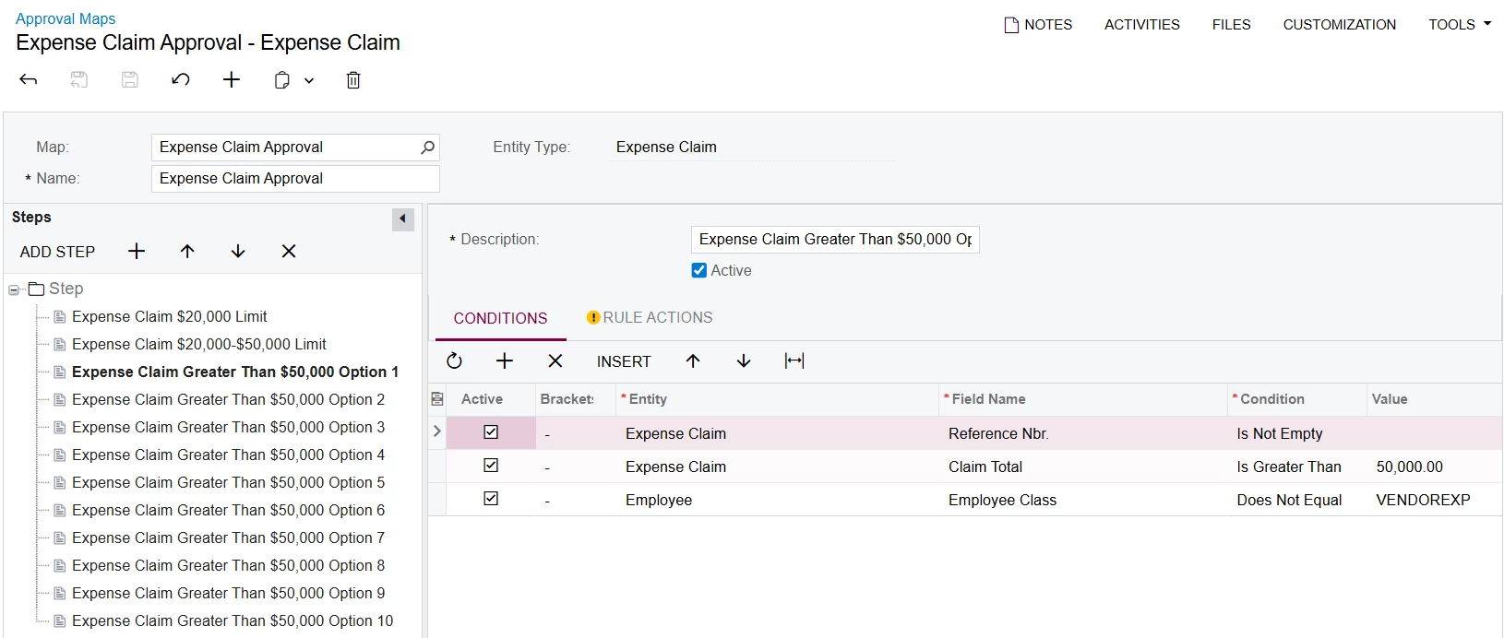Expand the Tools dropdown menu

(1460, 25)
